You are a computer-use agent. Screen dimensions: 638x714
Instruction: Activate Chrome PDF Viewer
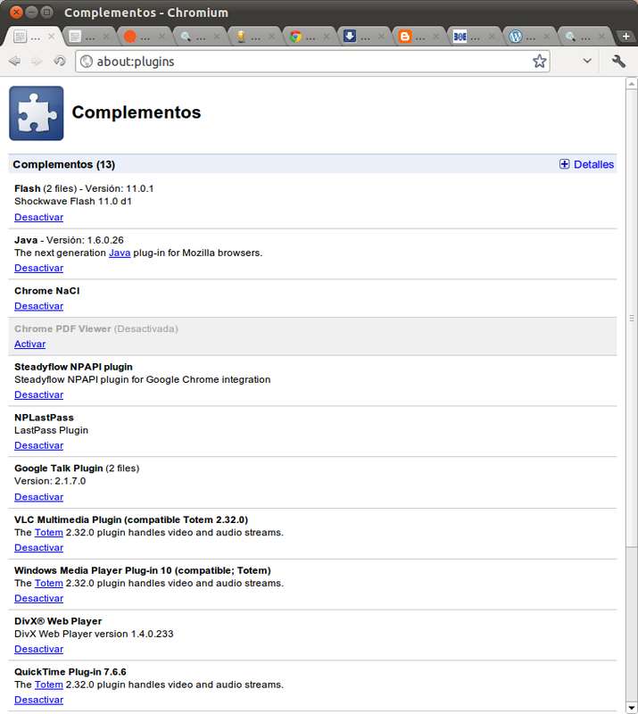pyautogui.click(x=30, y=344)
